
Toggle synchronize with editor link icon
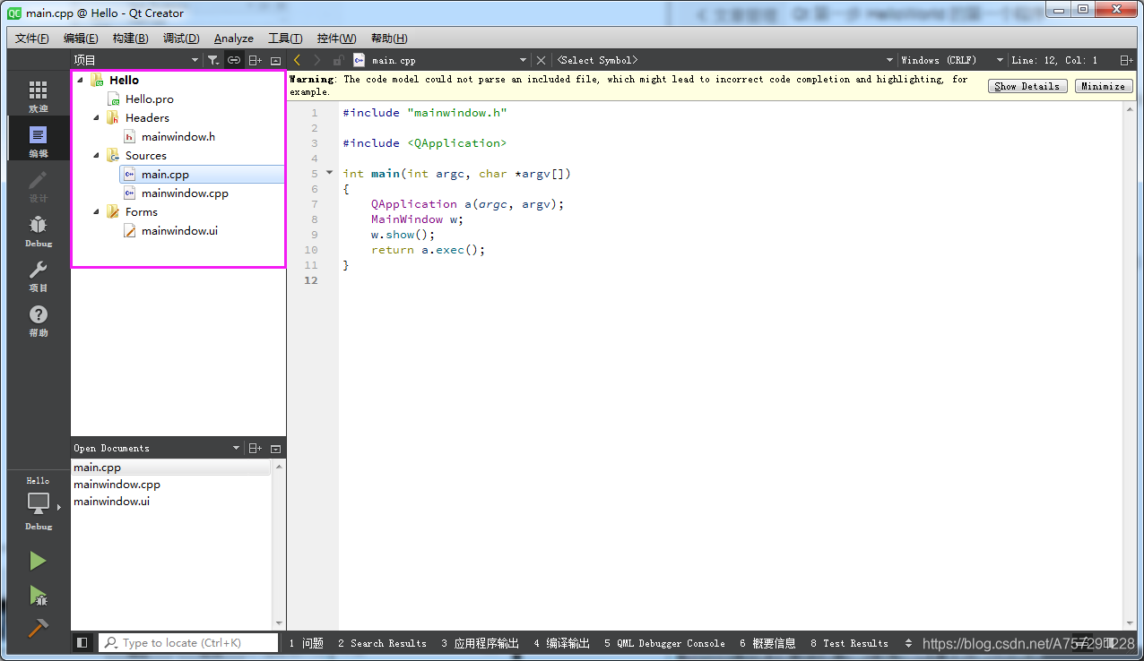233,60
